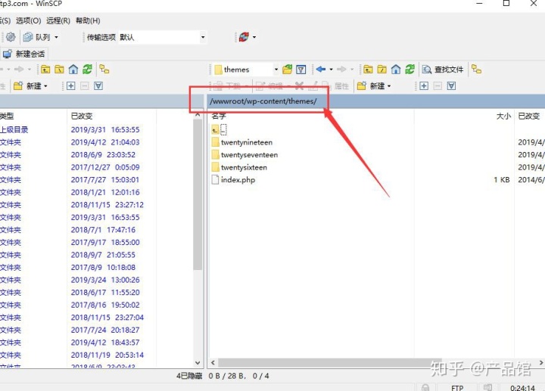Open the themes directory dropdown
Screen dimensions: 545x391
point(276,70)
